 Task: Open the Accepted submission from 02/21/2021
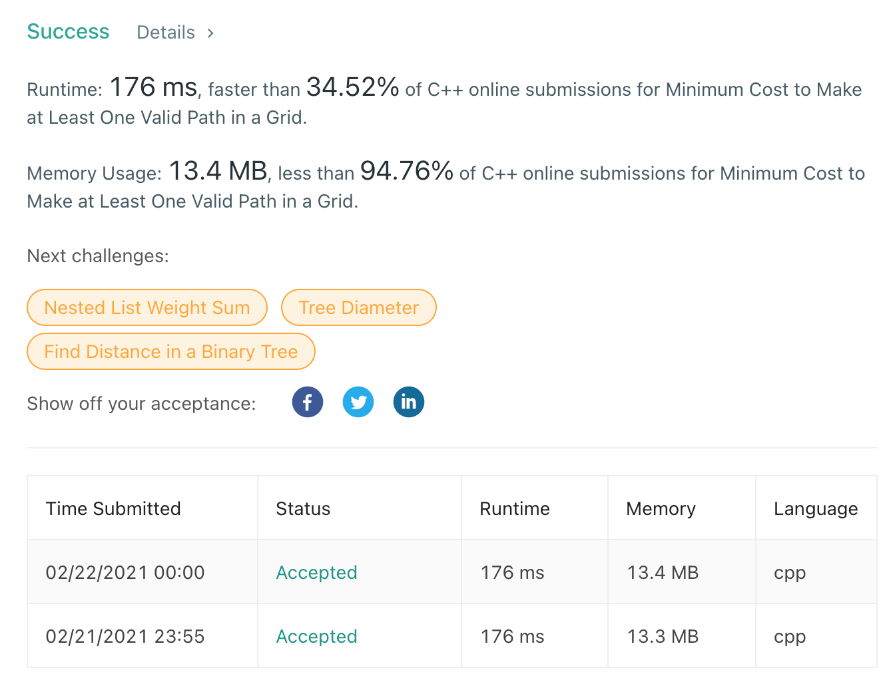point(316,636)
